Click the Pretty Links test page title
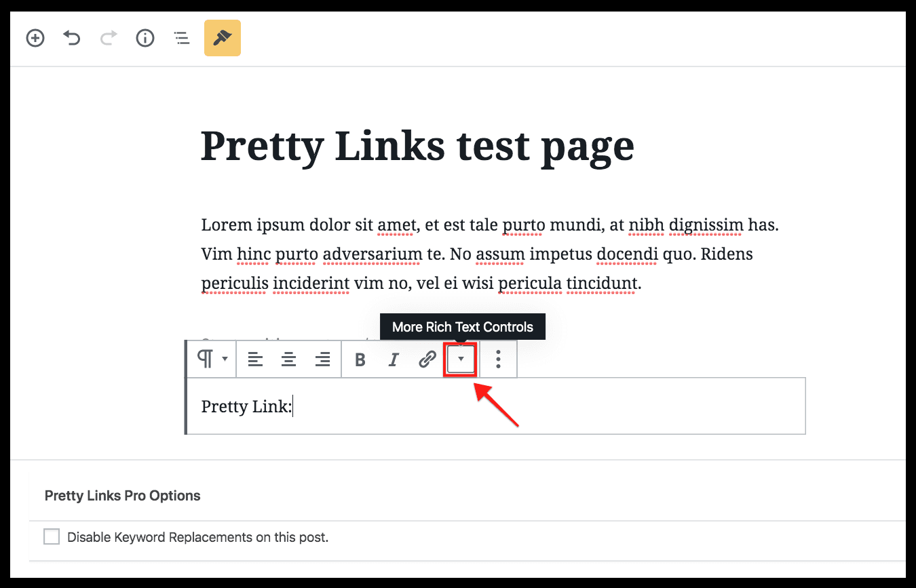The height and width of the screenshot is (588, 916). click(x=417, y=146)
